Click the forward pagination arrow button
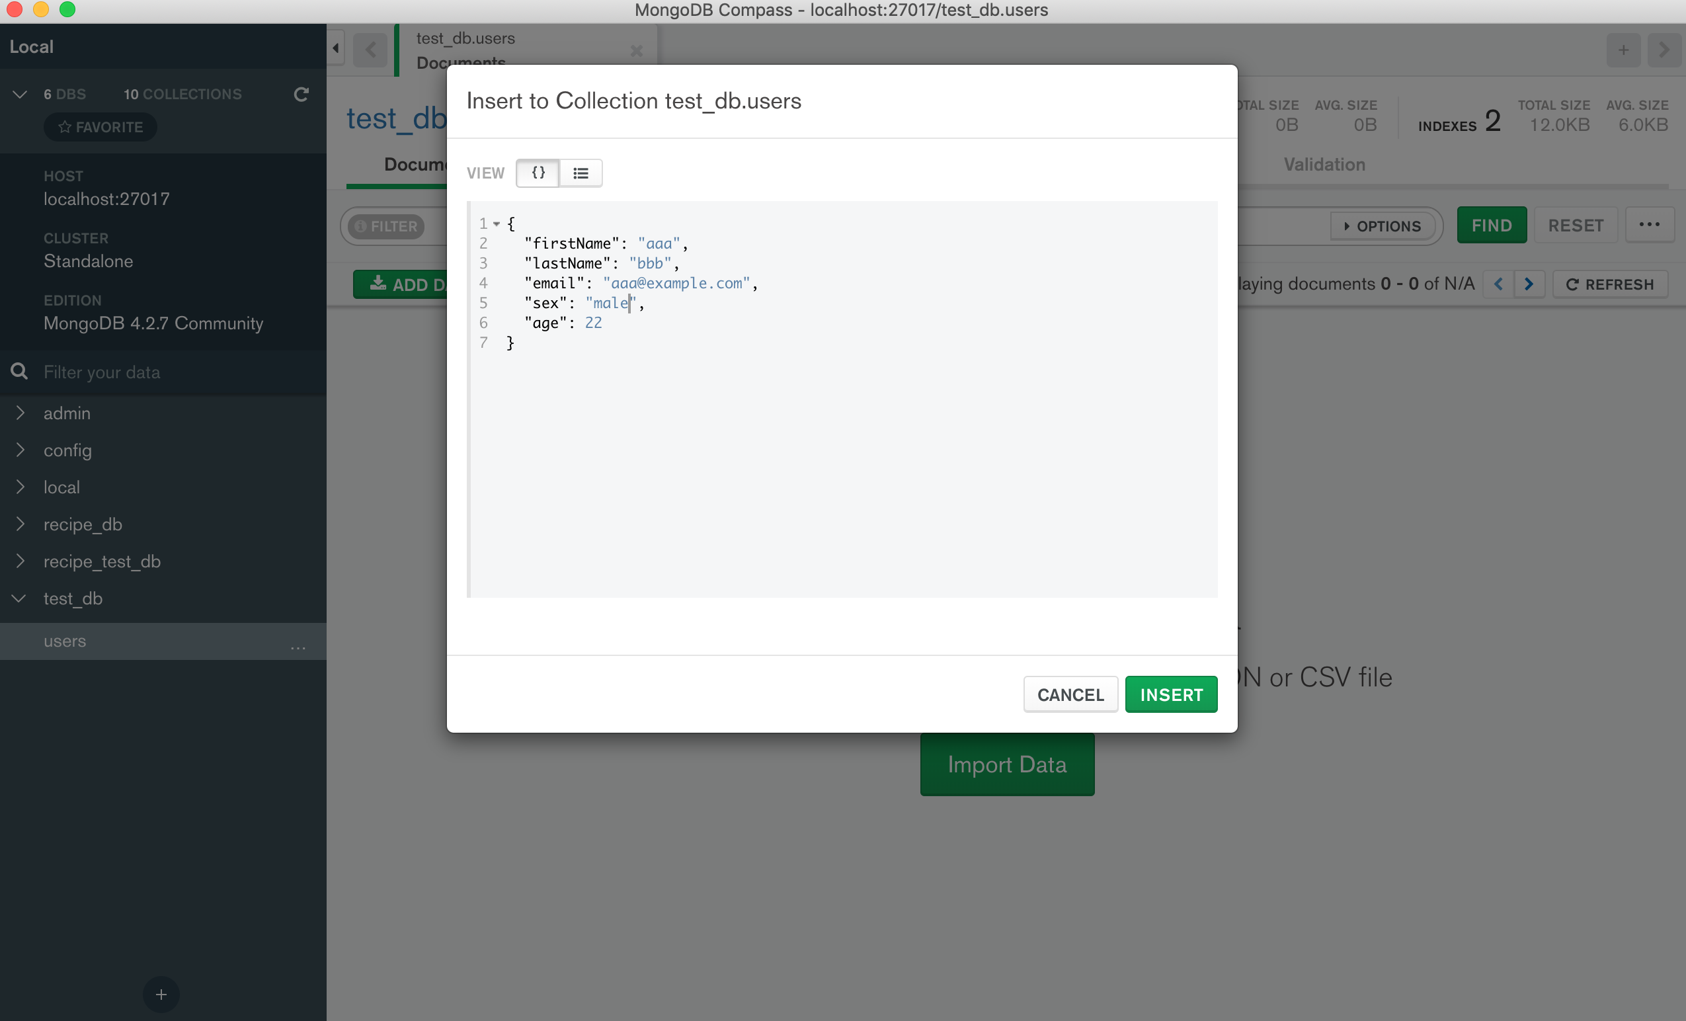 pyautogui.click(x=1529, y=284)
